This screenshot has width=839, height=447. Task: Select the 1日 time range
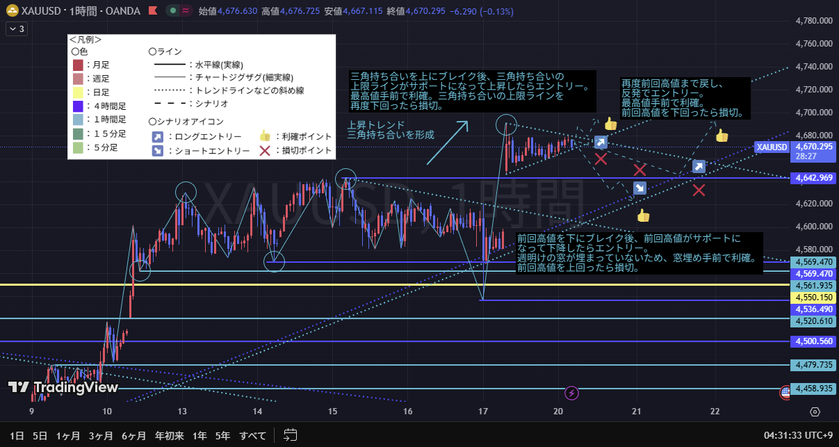(18, 436)
